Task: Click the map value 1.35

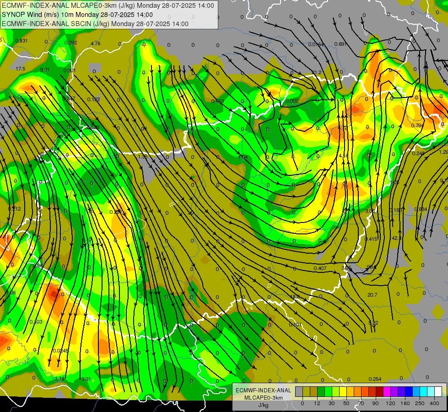Action: click(x=143, y=157)
